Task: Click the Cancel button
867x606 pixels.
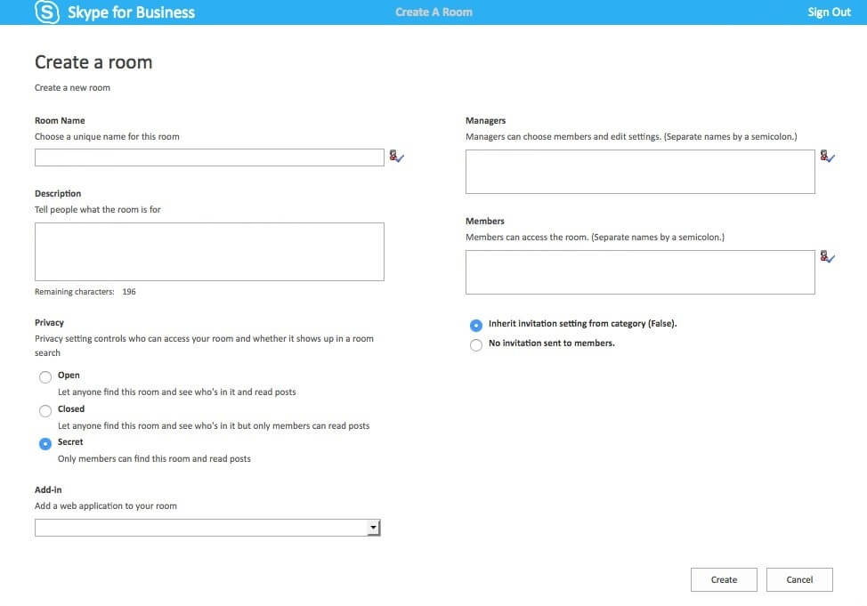Action: pos(799,579)
